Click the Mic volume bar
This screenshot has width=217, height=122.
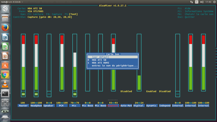[75, 62]
